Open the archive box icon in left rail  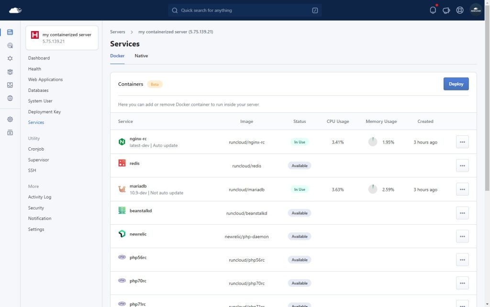point(10,132)
